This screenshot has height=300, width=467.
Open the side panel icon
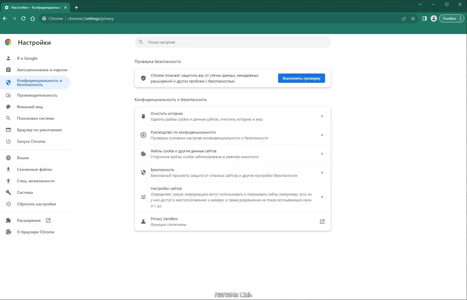[424, 18]
